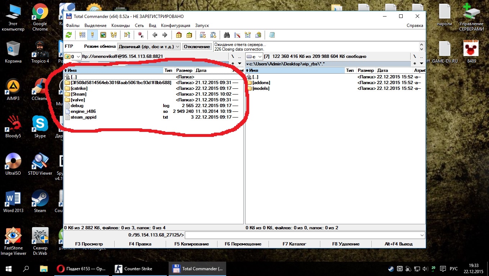Select the UltraISO desktop icon

13,164
